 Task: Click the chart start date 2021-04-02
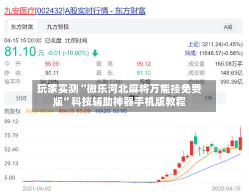[37, 189]
